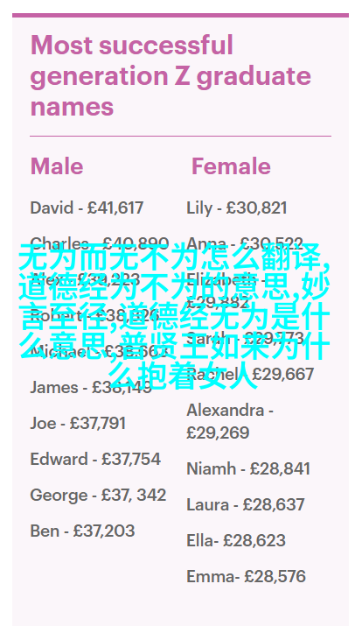Click the Laura - £28,637 entry
Image resolution: width=362 pixels, height=626 pixels.
click(246, 504)
